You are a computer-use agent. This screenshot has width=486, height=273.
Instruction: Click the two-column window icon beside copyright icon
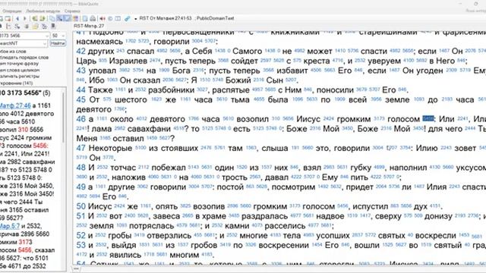click(x=118, y=18)
